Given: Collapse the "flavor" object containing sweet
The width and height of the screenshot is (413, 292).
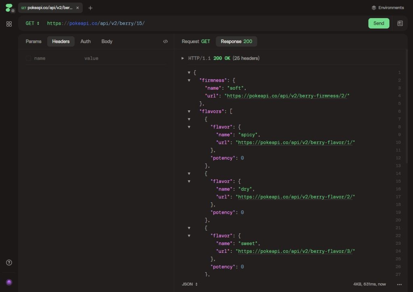Looking at the screenshot, I should tap(189, 235).
